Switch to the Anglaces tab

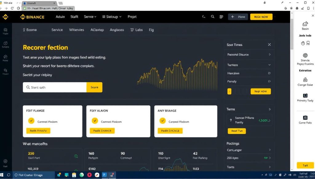[x=117, y=30]
